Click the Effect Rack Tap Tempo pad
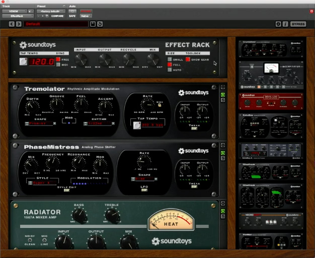The image size is (315, 258). pyautogui.click(x=23, y=61)
